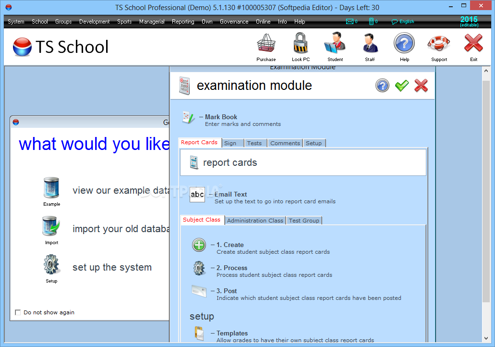
Task: Click the examination module document icon
Action: click(184, 86)
